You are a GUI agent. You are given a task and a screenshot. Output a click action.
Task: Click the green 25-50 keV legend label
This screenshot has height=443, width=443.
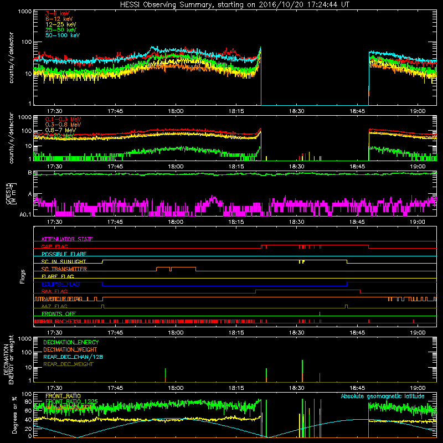[61, 30]
